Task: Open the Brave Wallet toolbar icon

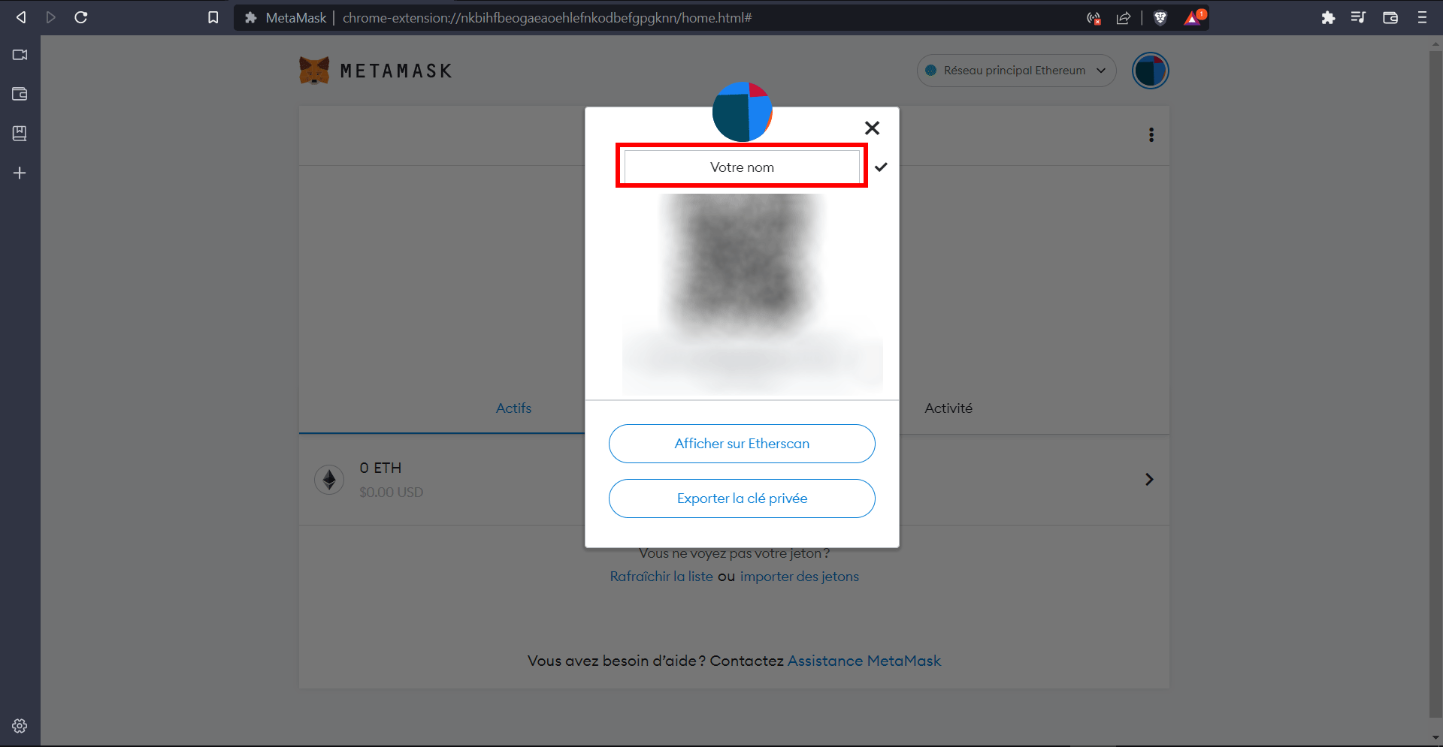Action: pos(1390,17)
